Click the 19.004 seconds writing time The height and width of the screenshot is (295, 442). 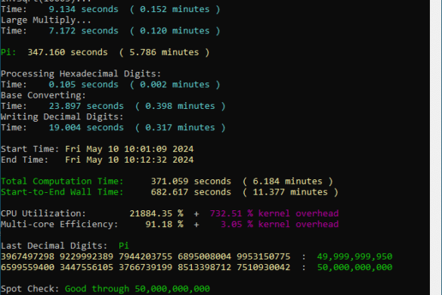pos(86,127)
